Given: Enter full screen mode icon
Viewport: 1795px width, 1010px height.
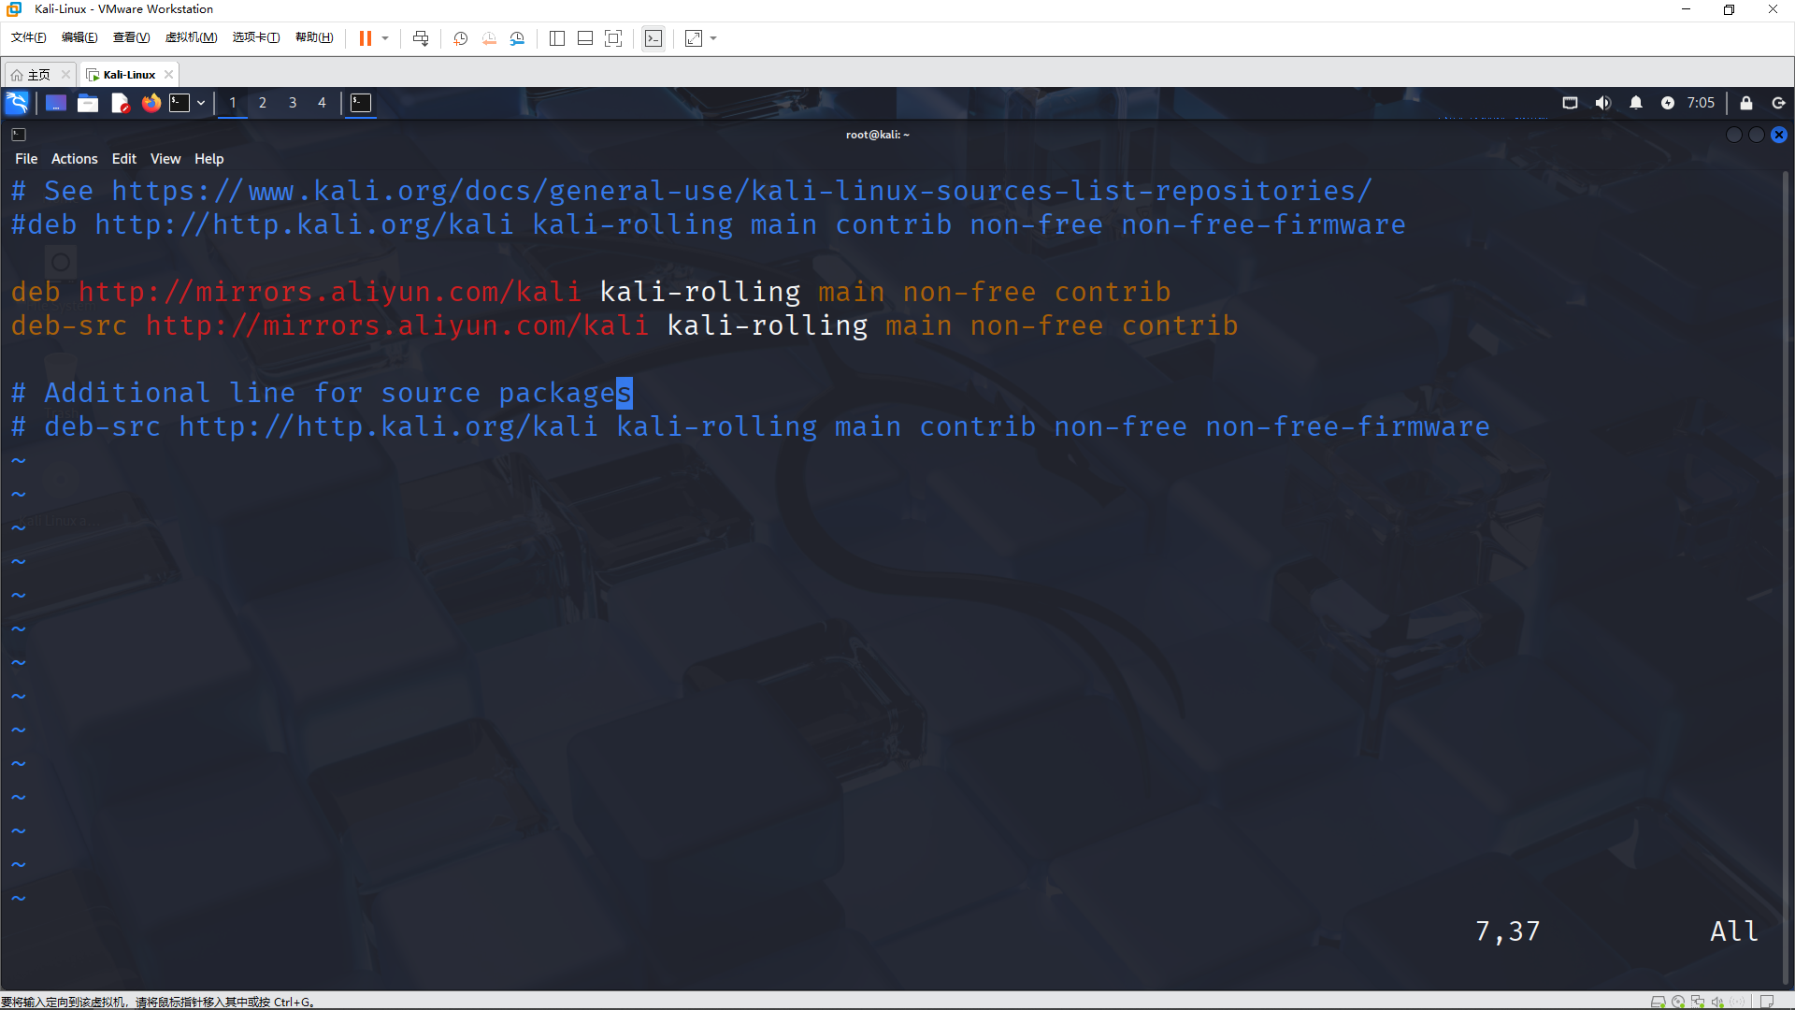Looking at the screenshot, I should click(613, 38).
